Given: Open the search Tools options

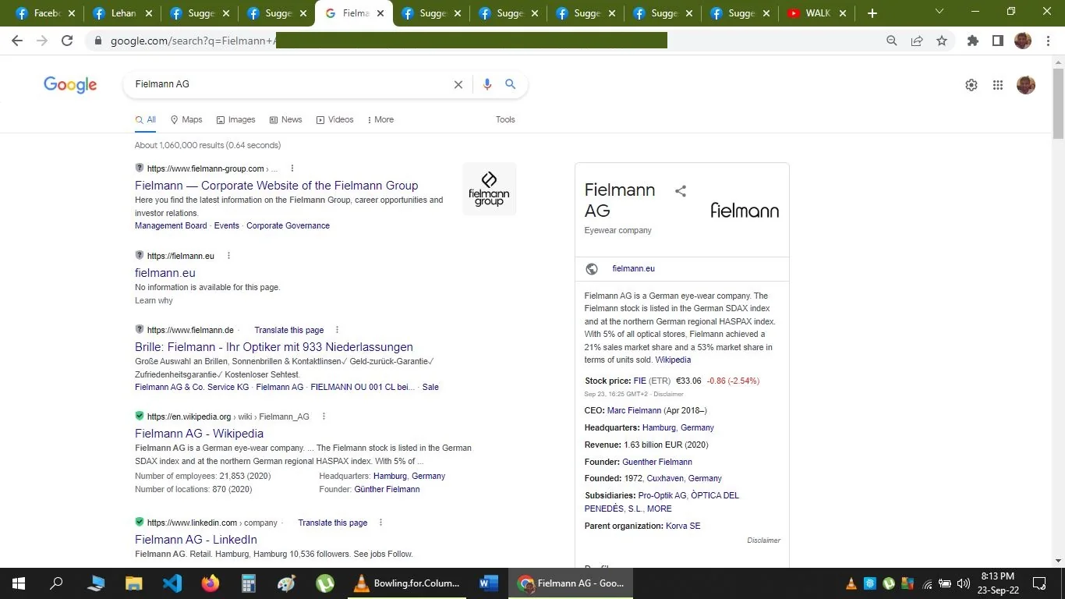Looking at the screenshot, I should point(505,119).
